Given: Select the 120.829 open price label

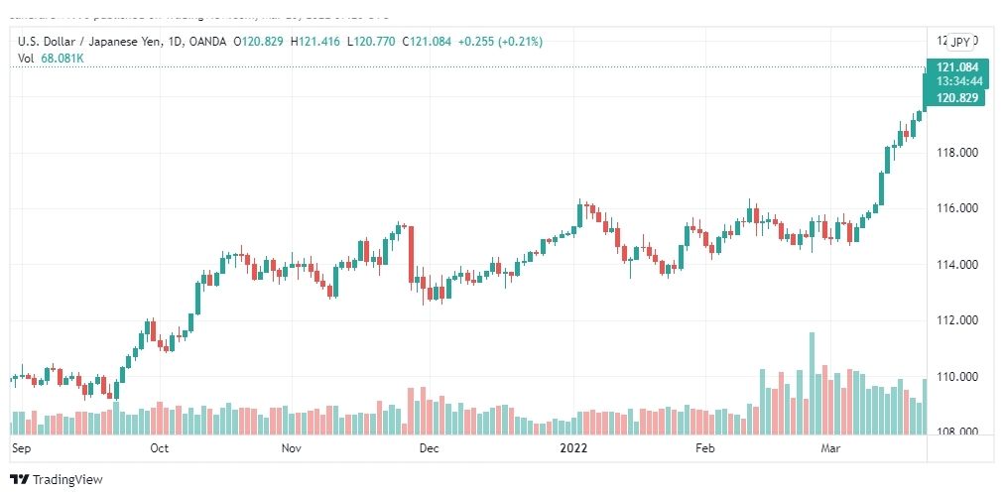Looking at the screenshot, I should coord(955,97).
